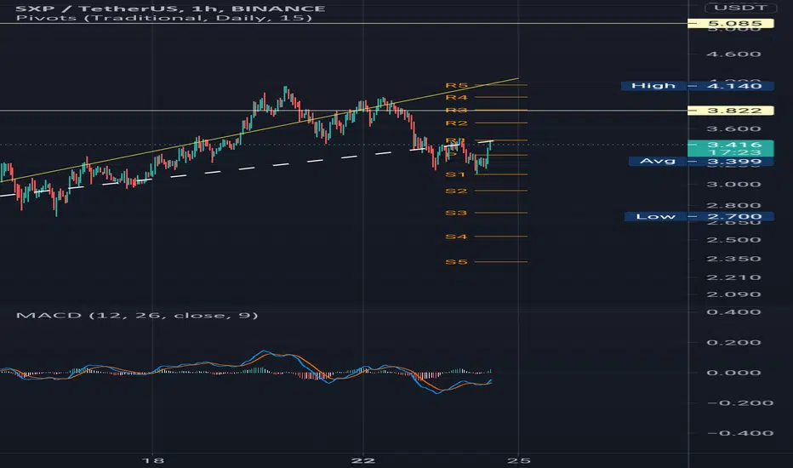Click the 0.400 MACD axis value
793x468 pixels.
coord(733,311)
